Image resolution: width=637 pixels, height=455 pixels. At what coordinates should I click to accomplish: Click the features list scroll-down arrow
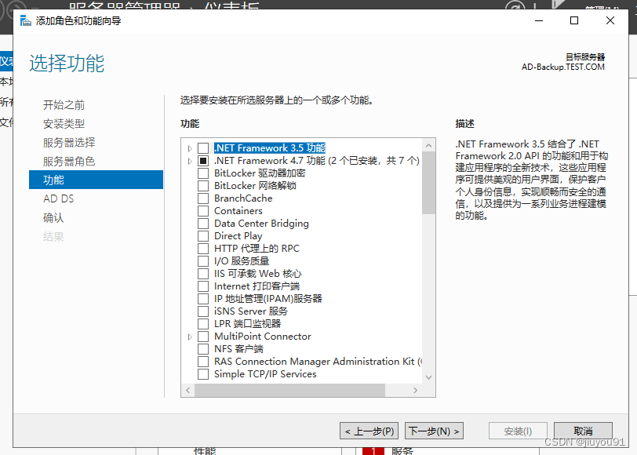(x=428, y=377)
